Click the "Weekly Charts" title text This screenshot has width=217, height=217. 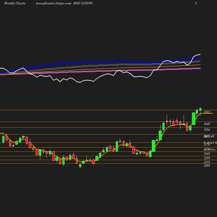click(15, 3)
